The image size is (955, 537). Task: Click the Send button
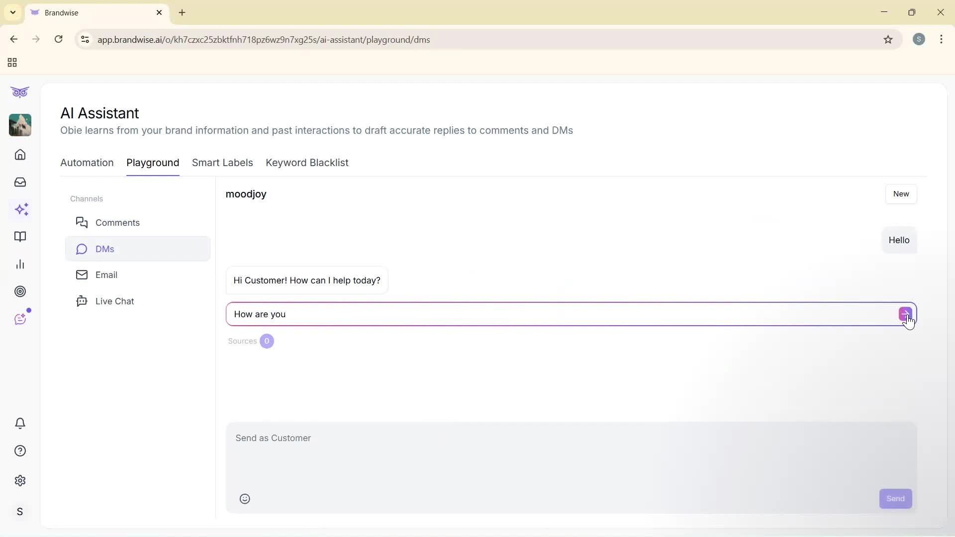[x=895, y=499]
